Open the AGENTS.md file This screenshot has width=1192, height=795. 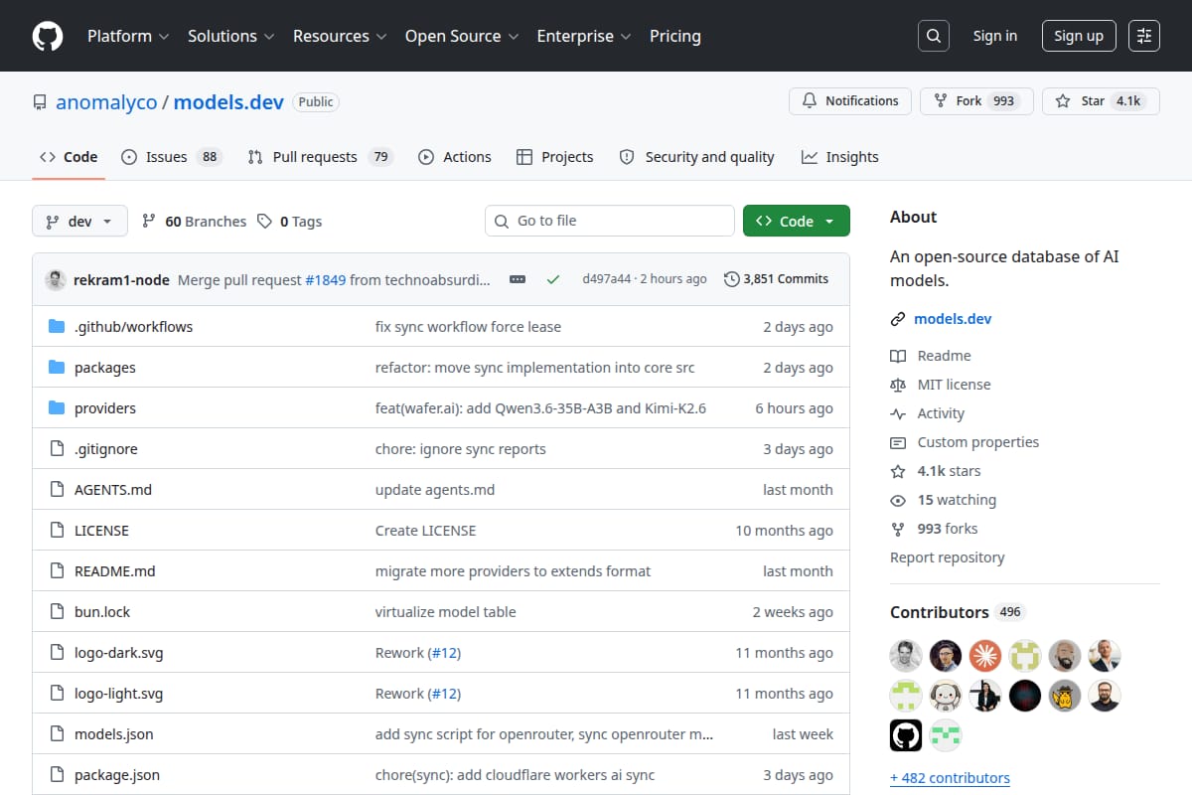(113, 490)
